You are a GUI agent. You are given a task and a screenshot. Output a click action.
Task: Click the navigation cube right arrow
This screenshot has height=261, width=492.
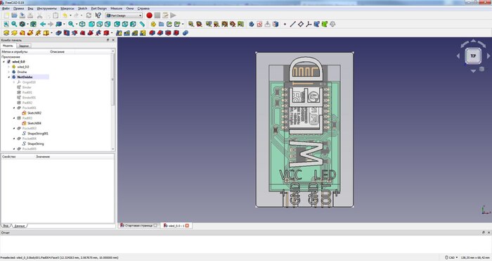coord(488,56)
